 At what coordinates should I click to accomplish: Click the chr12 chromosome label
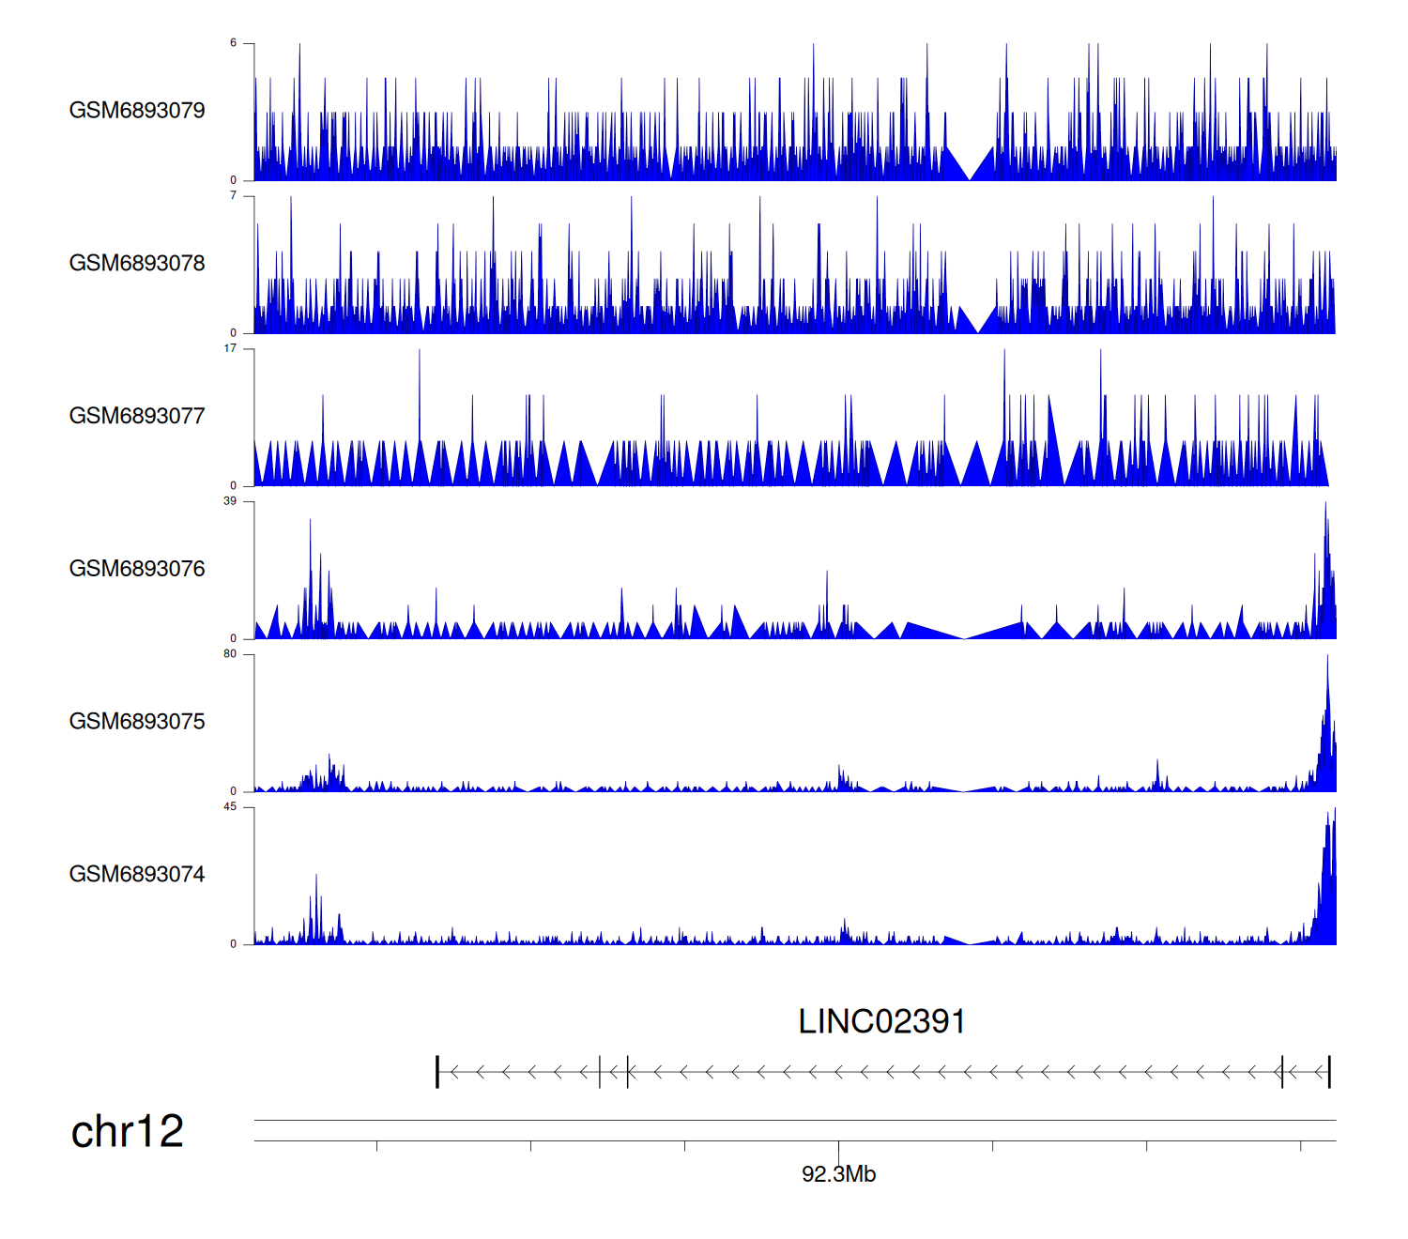[x=128, y=1132]
